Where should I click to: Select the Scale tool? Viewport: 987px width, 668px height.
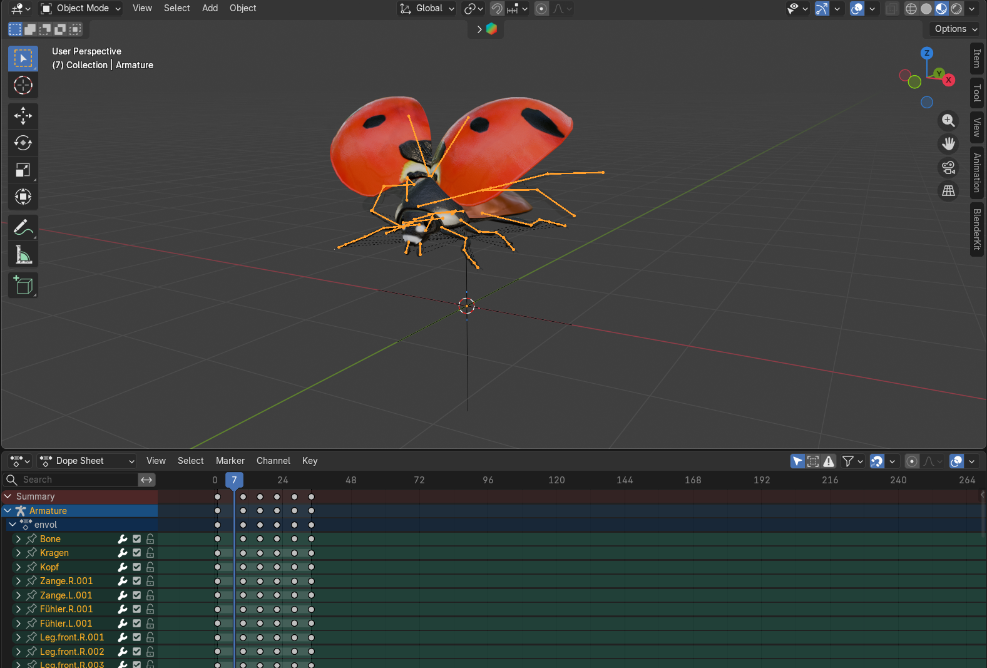click(23, 170)
